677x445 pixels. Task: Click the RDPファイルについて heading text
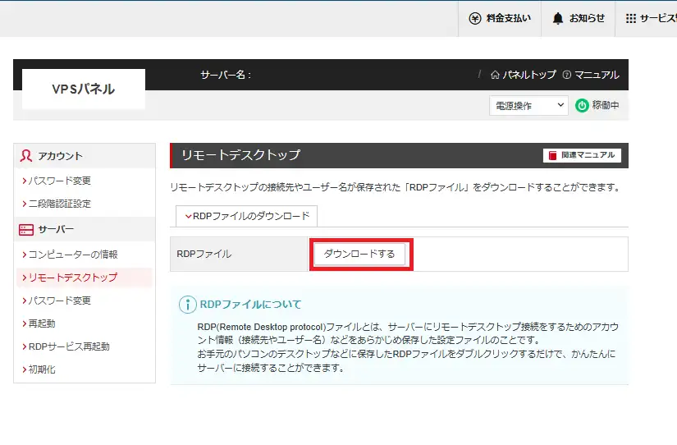click(x=250, y=305)
